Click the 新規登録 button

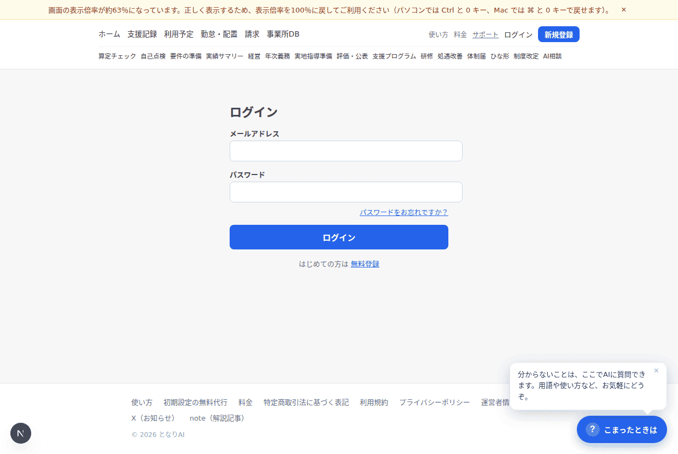tap(559, 34)
